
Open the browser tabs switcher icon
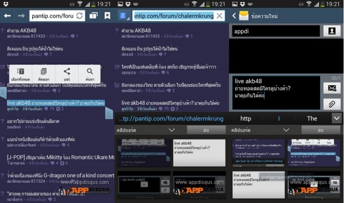pyautogui.click(x=93, y=16)
